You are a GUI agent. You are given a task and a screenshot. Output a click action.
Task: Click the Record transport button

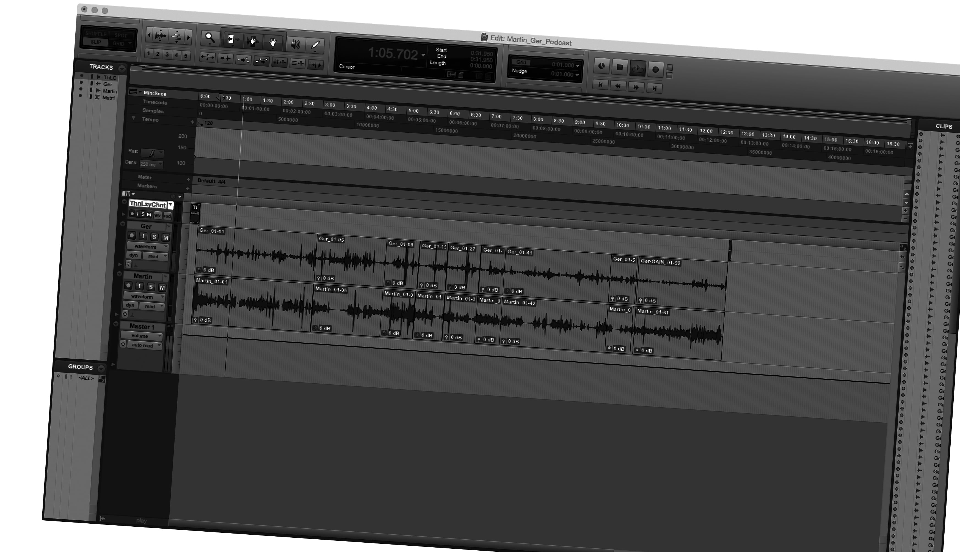tap(655, 69)
